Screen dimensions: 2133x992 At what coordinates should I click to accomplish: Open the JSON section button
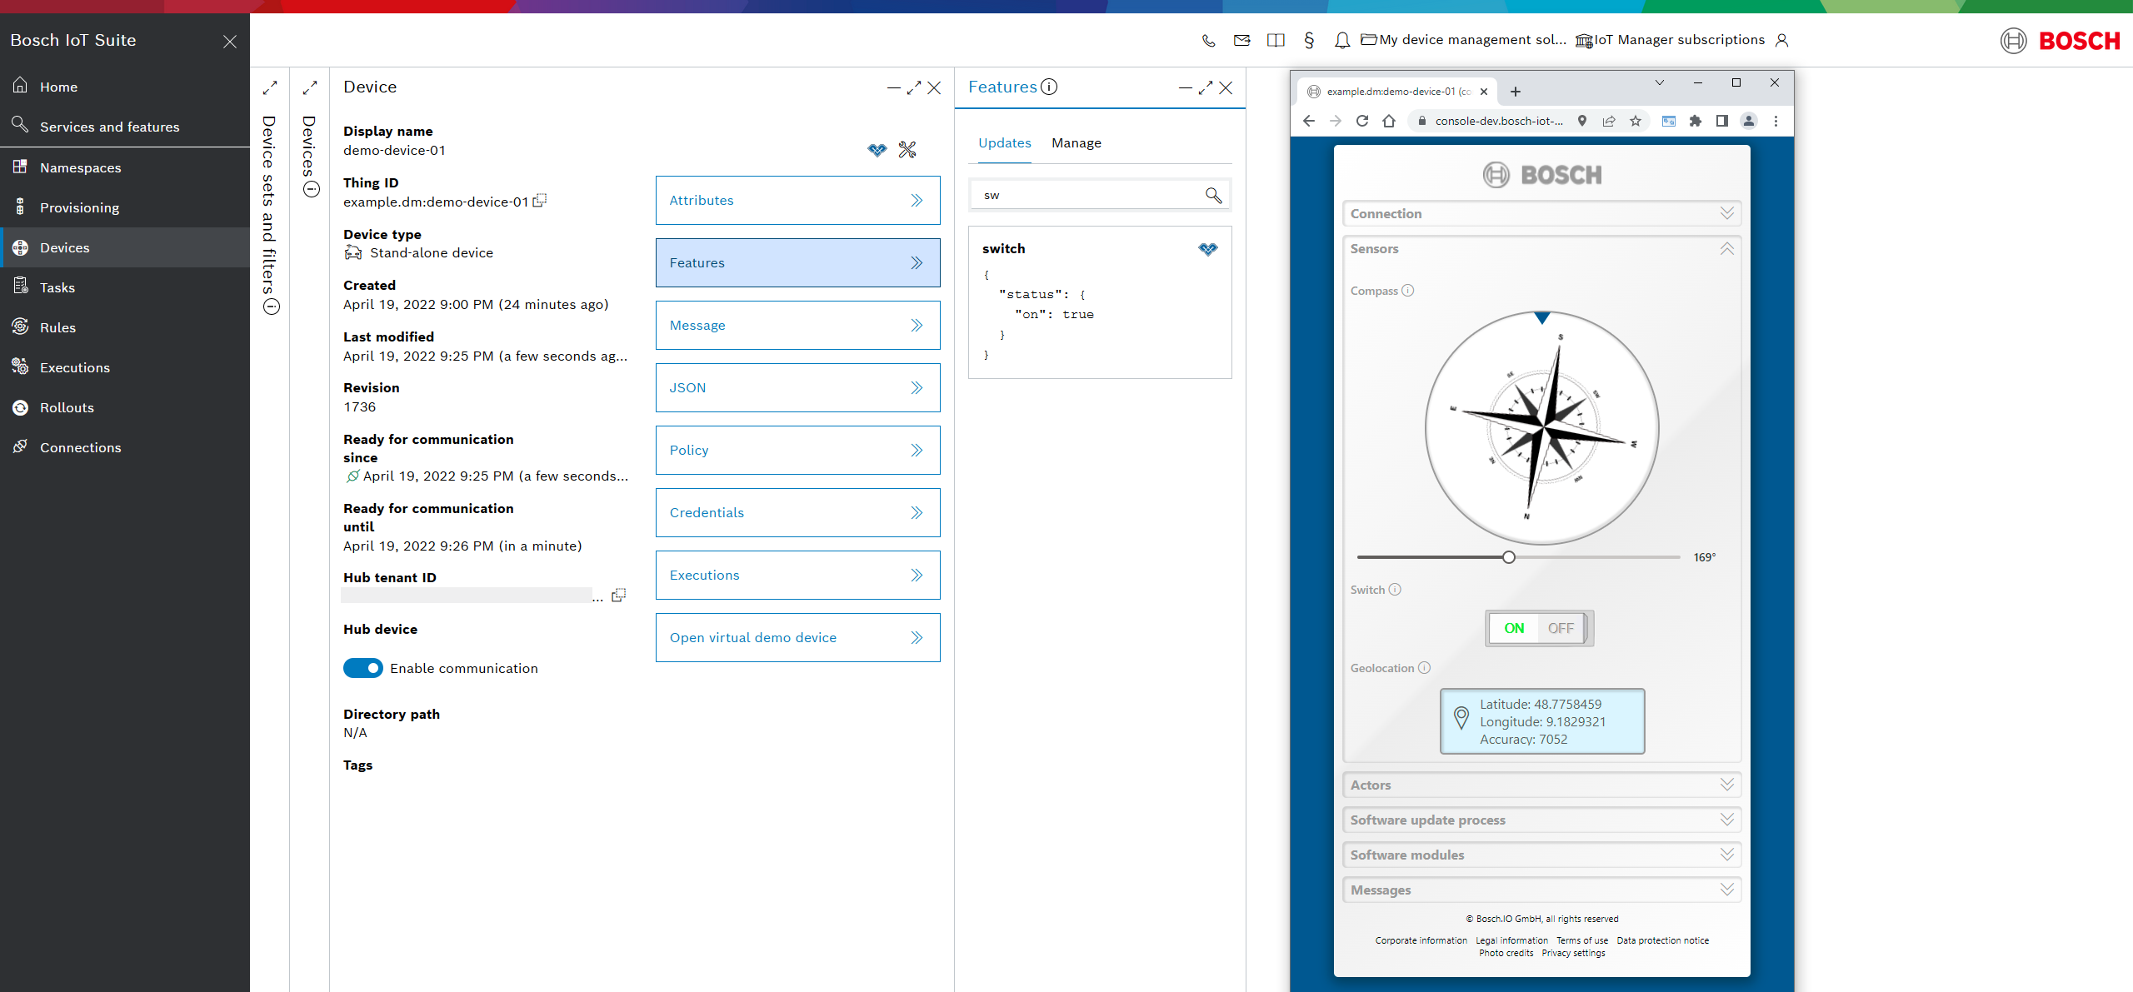coord(797,387)
